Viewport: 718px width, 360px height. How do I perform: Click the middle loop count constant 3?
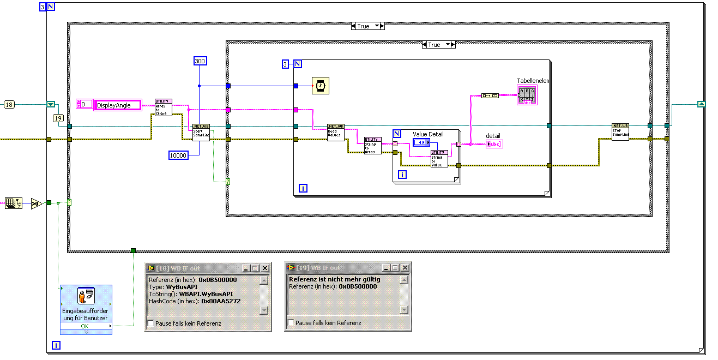tap(285, 64)
